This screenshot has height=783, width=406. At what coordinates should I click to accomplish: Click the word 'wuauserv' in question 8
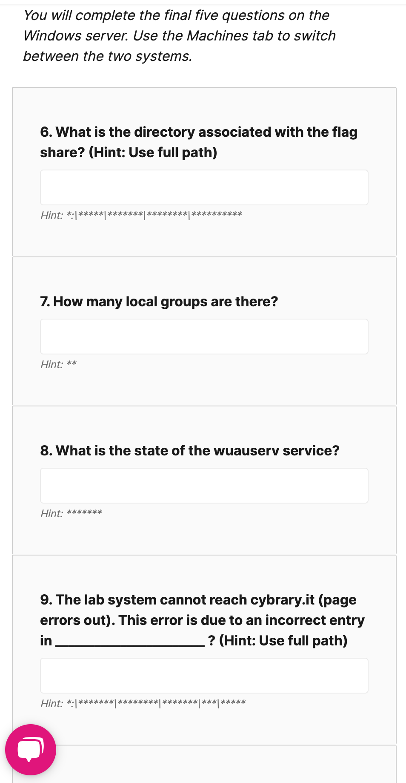246,451
